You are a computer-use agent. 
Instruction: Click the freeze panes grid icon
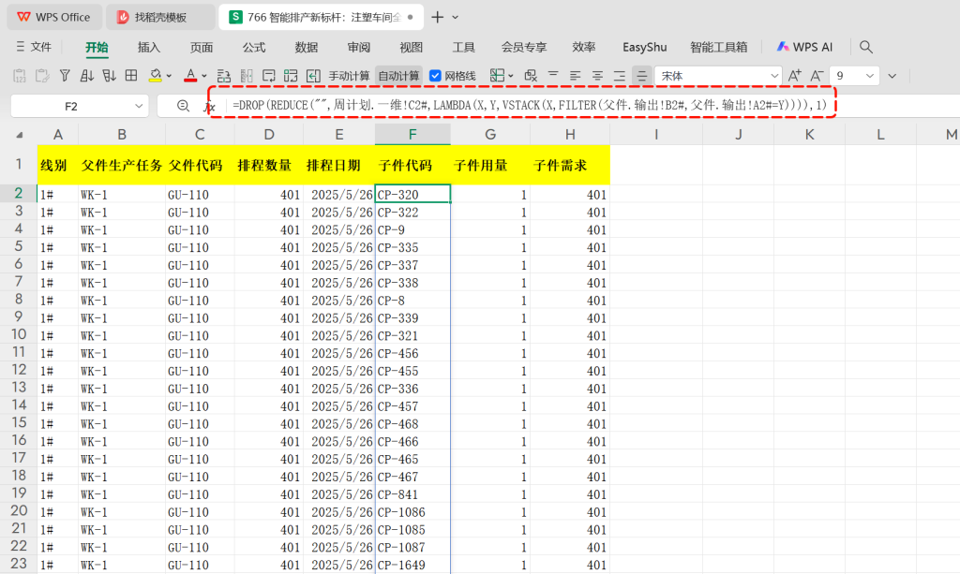tap(497, 76)
